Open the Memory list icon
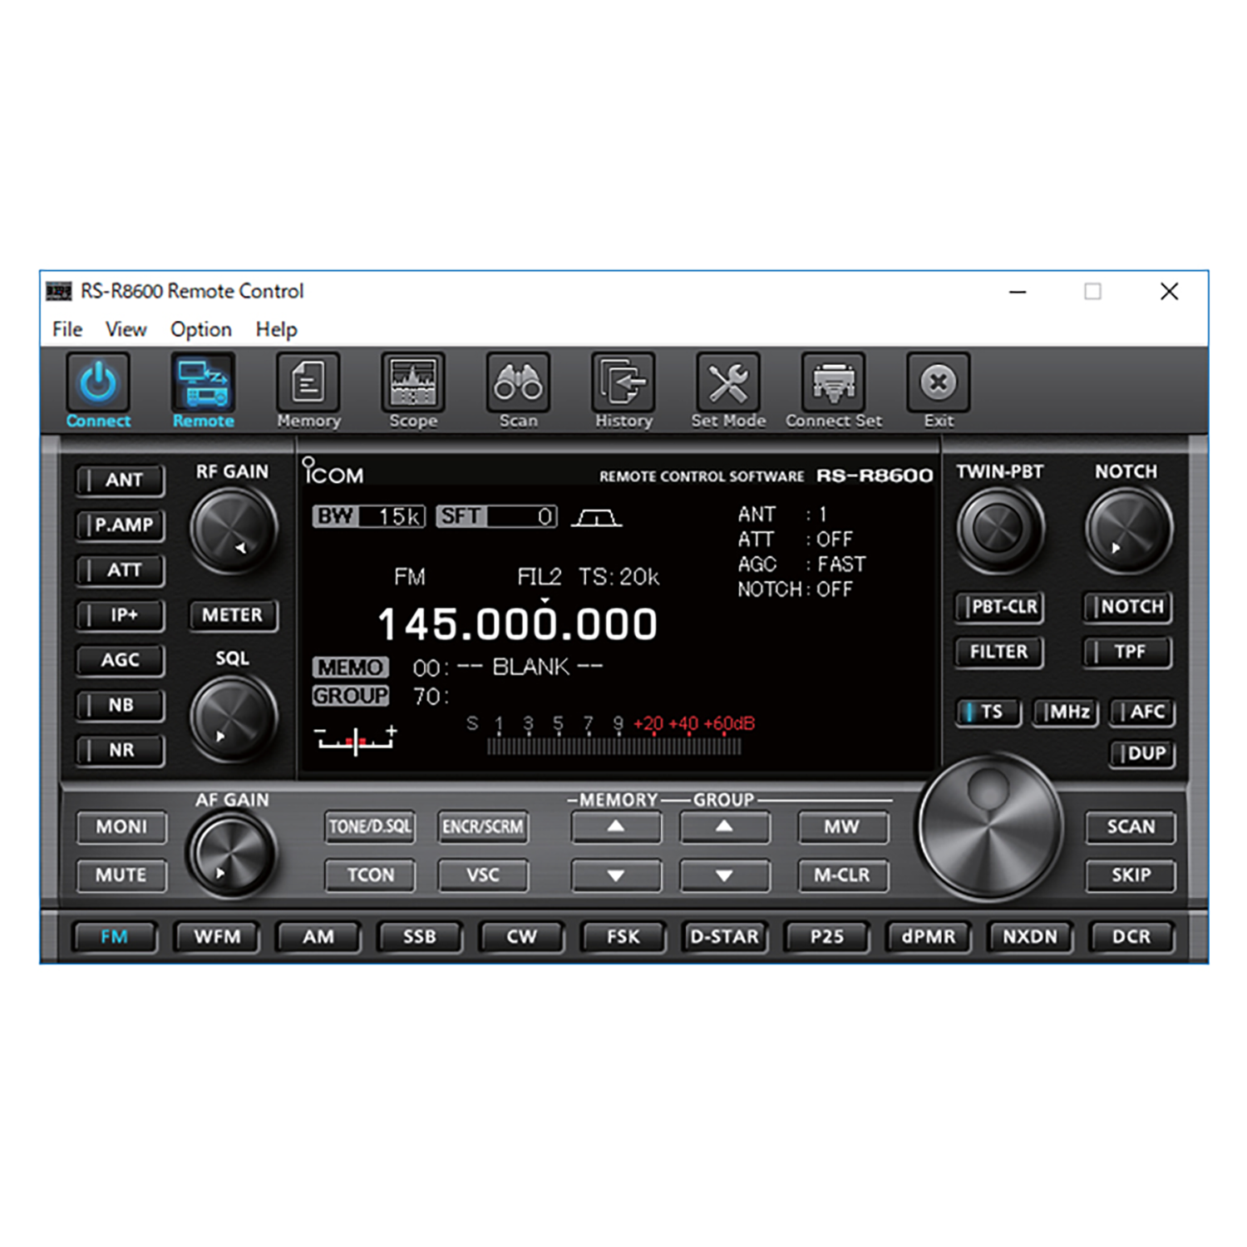This screenshot has height=1247, width=1247. coord(308,383)
